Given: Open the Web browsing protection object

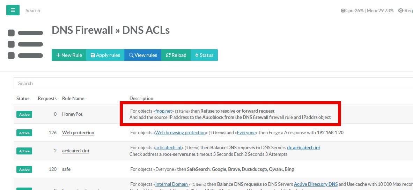Looking at the screenshot, I should point(180,133).
